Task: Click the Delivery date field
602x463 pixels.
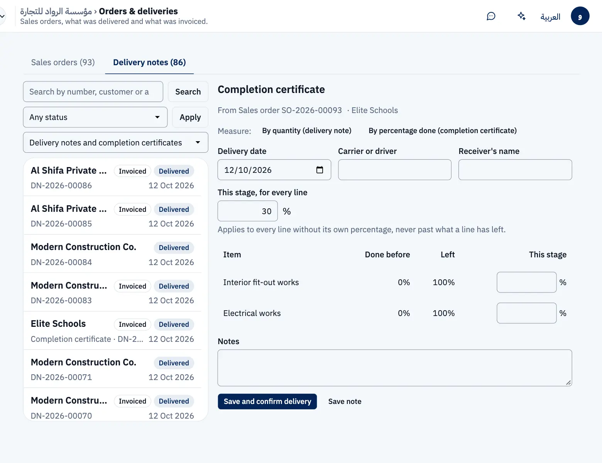Action: [274, 170]
